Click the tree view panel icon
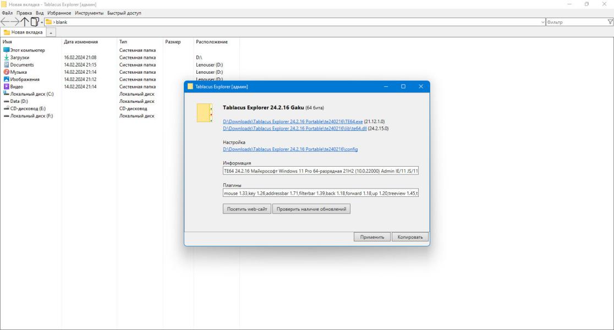This screenshot has height=330, width=614. (x=35, y=22)
